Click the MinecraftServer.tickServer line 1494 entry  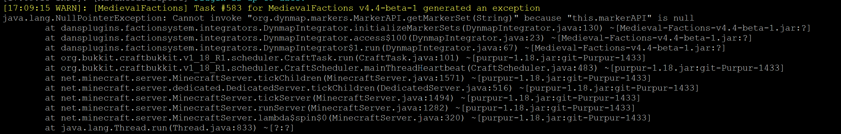point(343,98)
